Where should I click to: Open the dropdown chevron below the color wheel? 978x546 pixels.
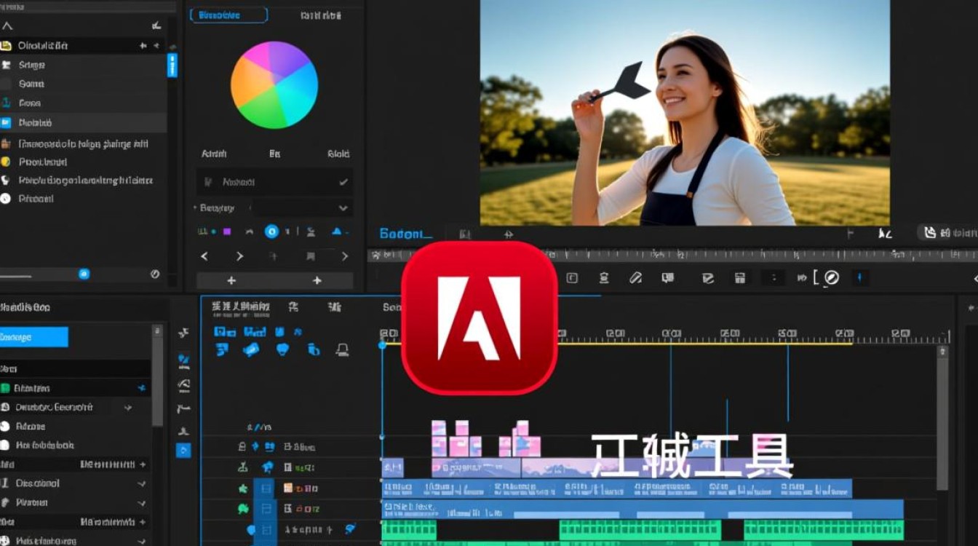343,208
